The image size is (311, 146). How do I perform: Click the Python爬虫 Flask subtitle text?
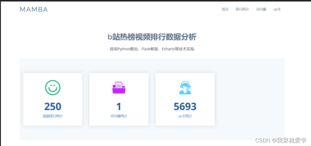152,49
